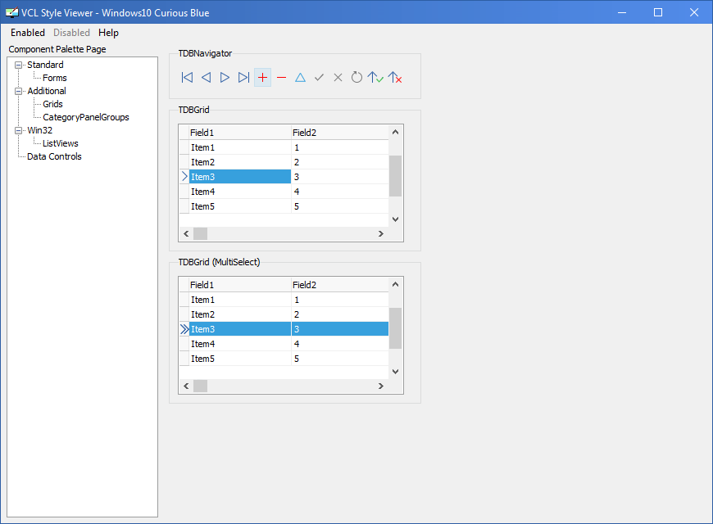Image resolution: width=713 pixels, height=524 pixels.
Task: Select Item4 cell in top TDBGrid
Action: pos(240,192)
